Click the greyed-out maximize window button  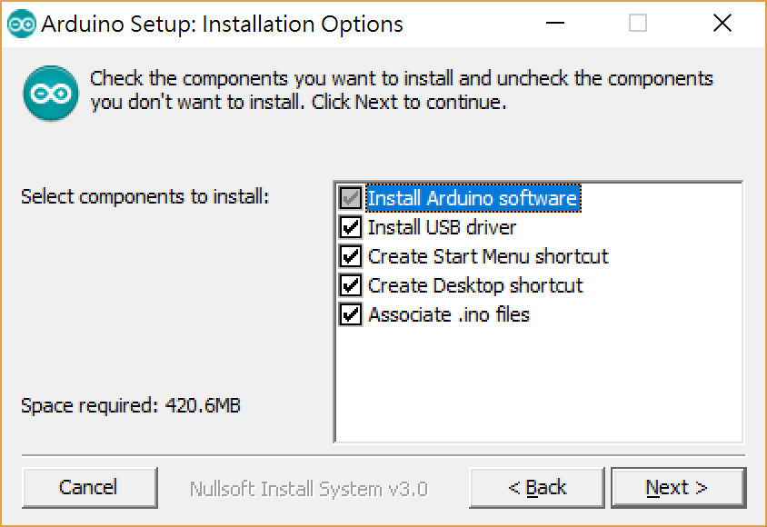(638, 25)
